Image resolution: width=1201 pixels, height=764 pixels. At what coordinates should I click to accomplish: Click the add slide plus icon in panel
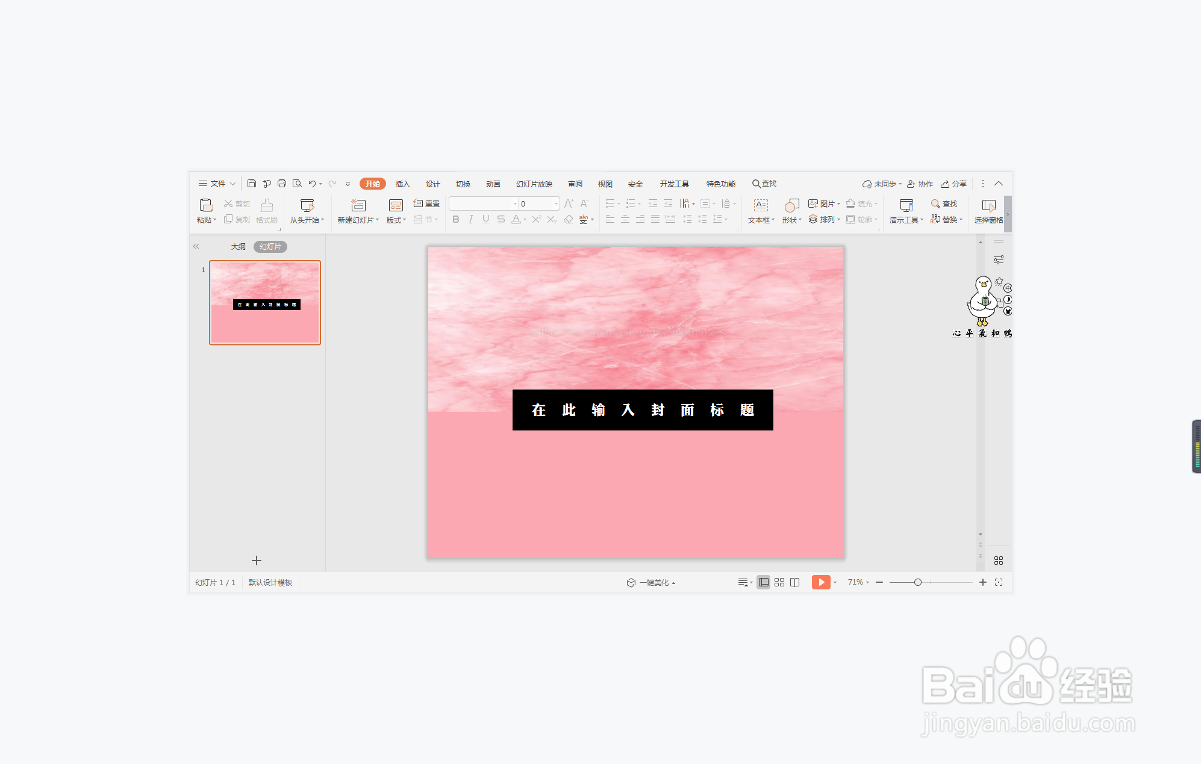tap(257, 561)
